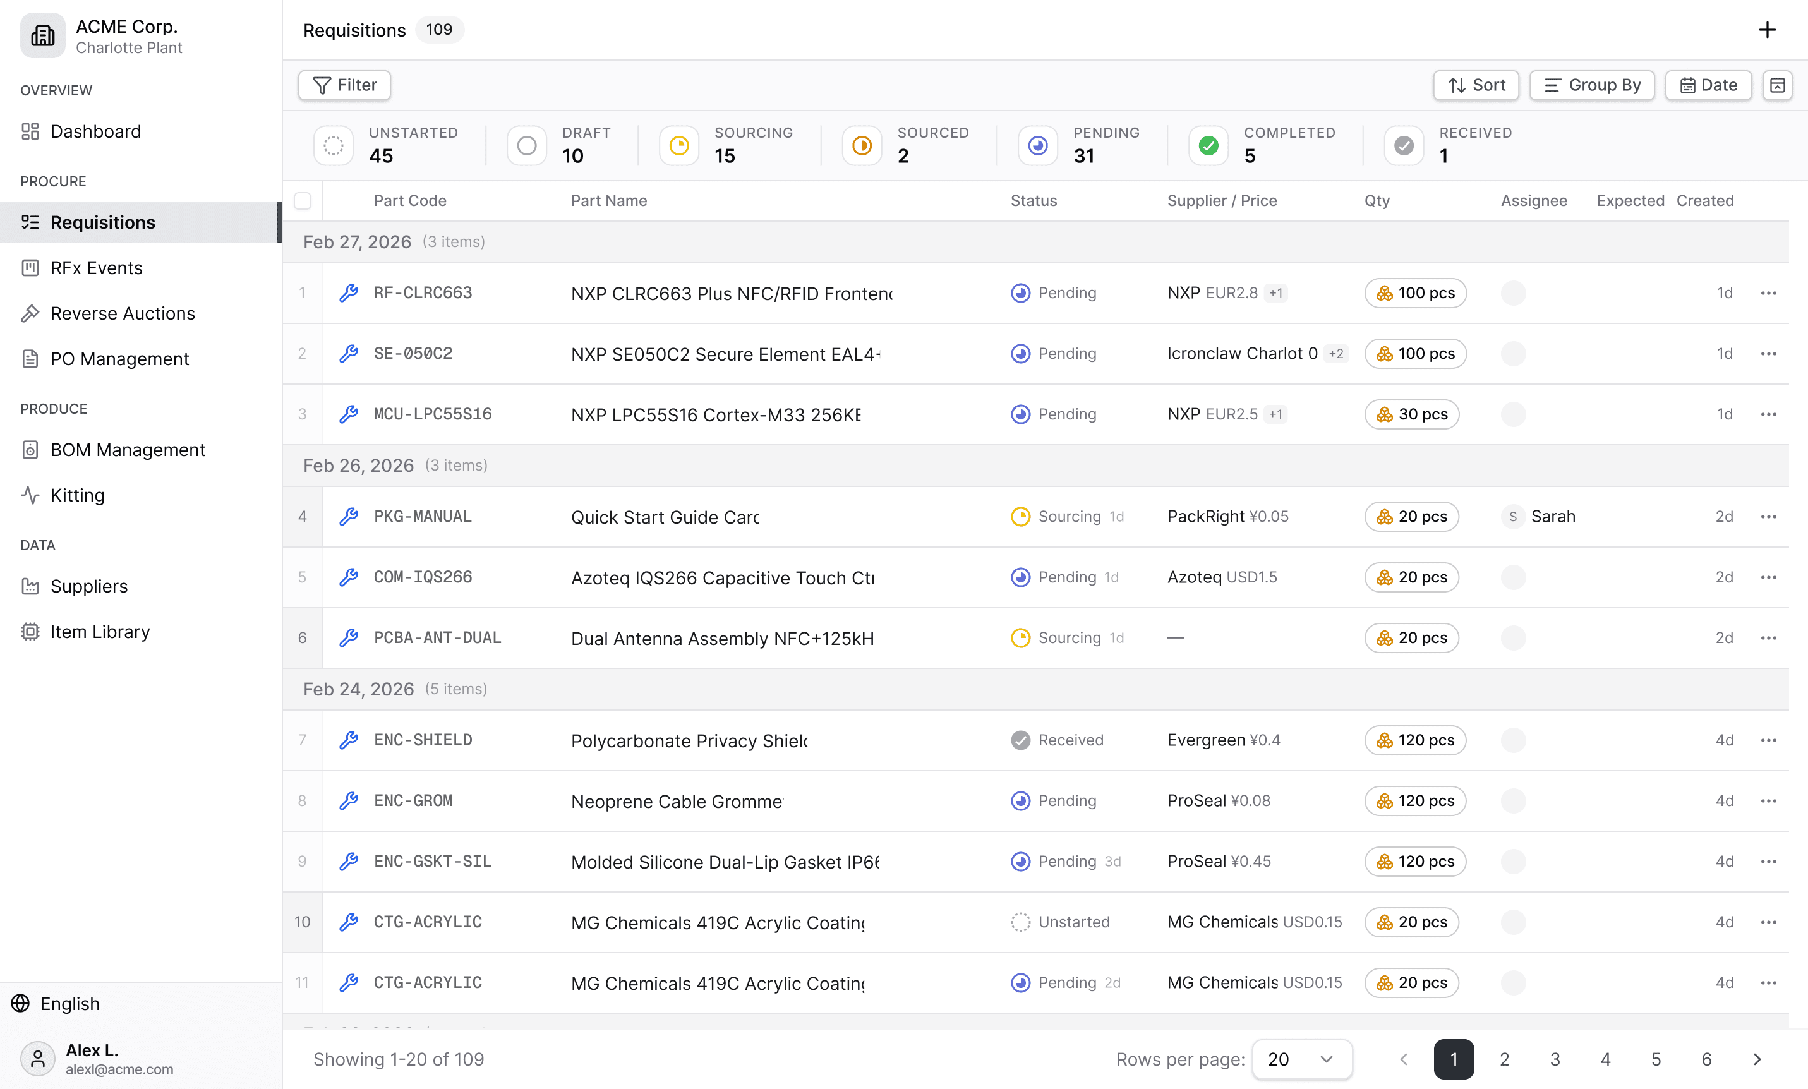This screenshot has height=1089, width=1808.
Task: Go to page 3 of results
Action: [x=1554, y=1059]
